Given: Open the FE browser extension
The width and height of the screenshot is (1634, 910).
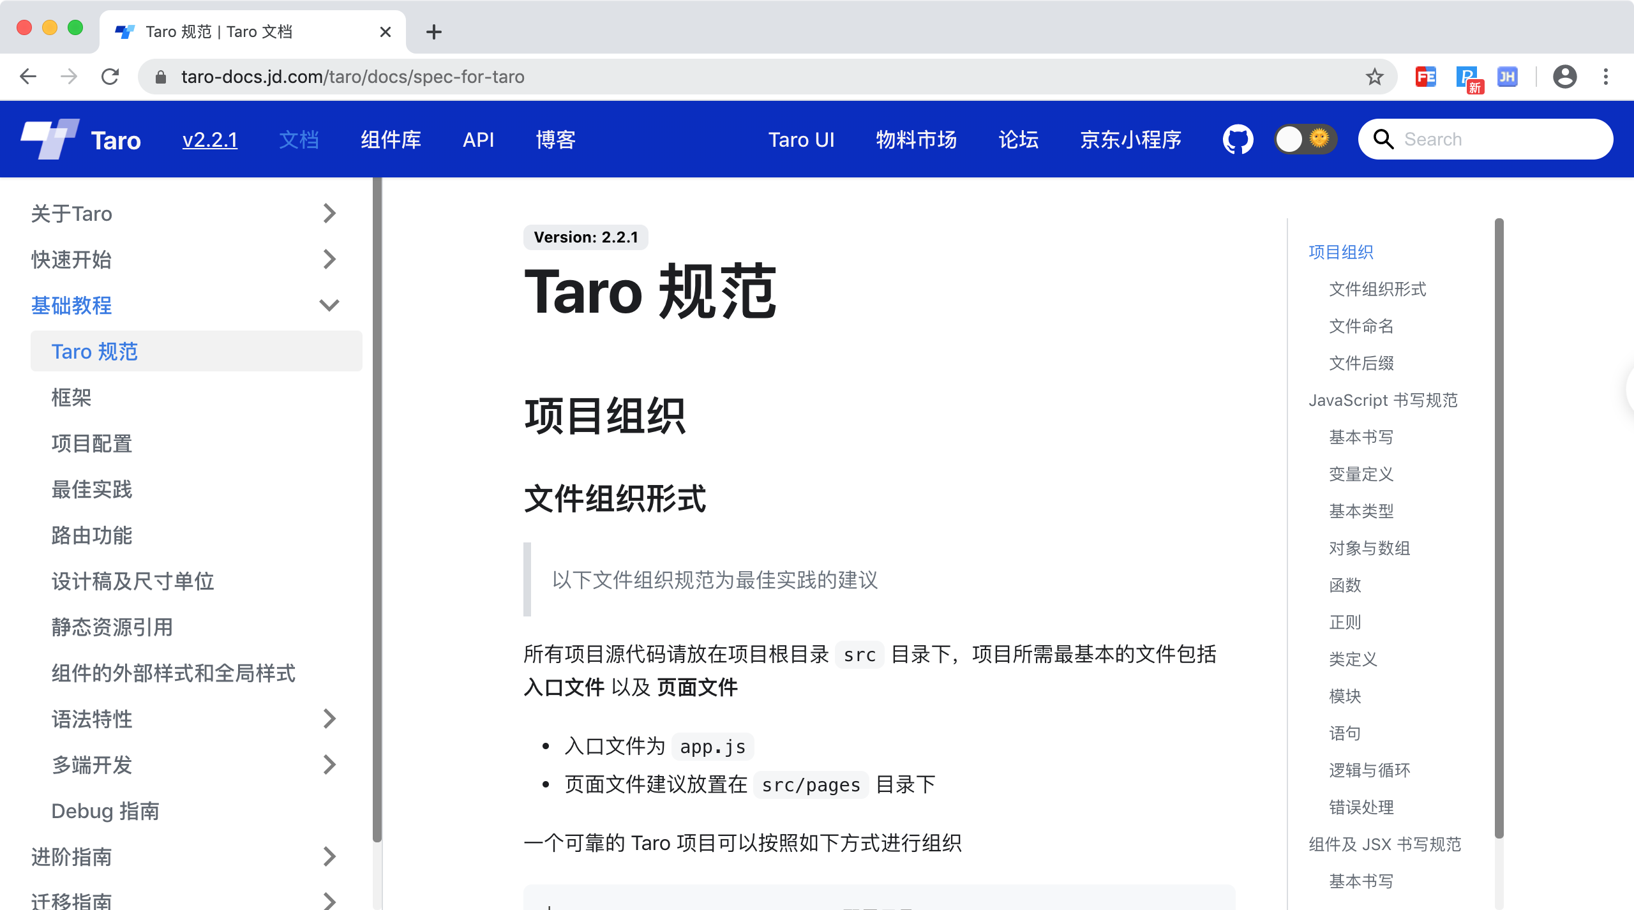Looking at the screenshot, I should point(1425,77).
